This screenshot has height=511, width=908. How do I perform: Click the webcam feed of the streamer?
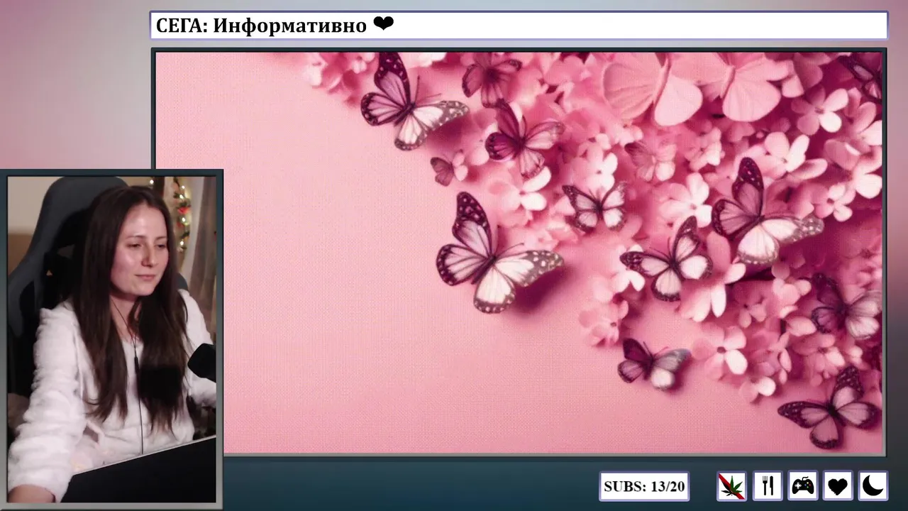(111, 339)
